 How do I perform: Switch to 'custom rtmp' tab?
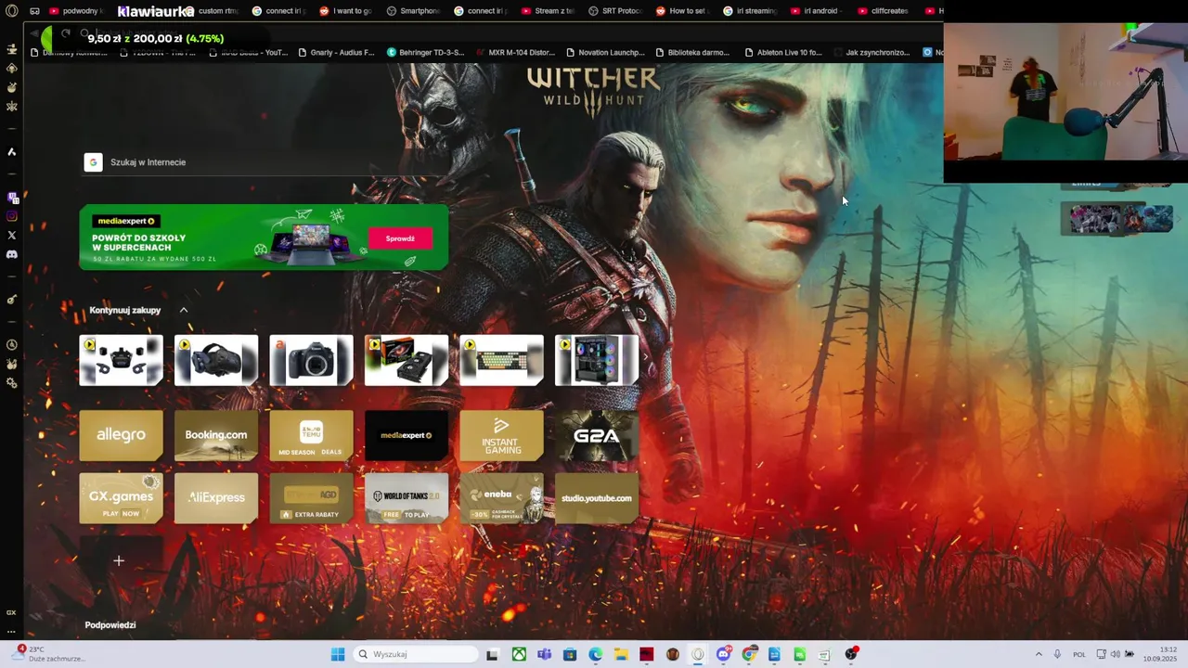click(x=212, y=11)
